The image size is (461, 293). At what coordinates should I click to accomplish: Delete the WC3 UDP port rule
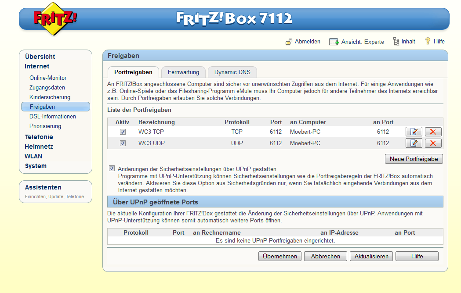pos(433,143)
